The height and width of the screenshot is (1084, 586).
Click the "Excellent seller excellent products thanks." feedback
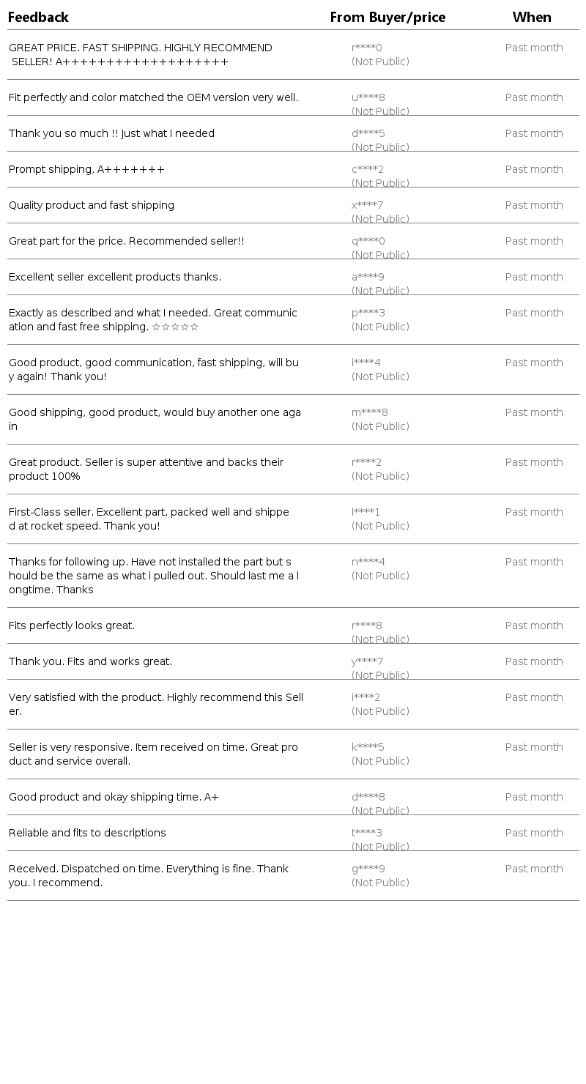pyautogui.click(x=115, y=277)
